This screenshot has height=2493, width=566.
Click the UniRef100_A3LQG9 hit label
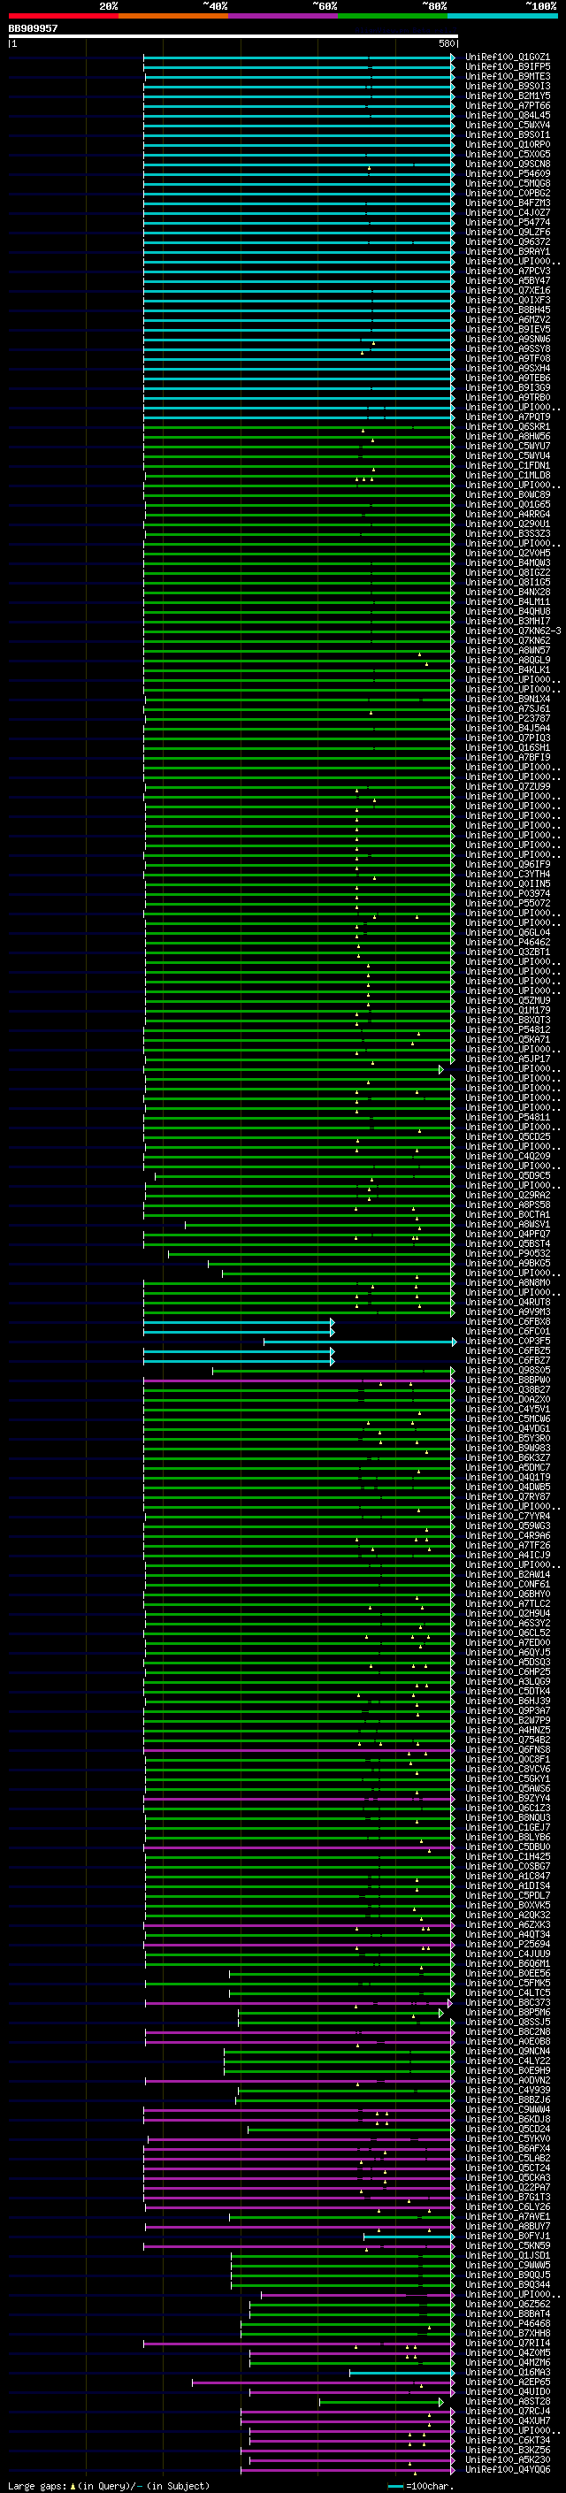point(508,1681)
